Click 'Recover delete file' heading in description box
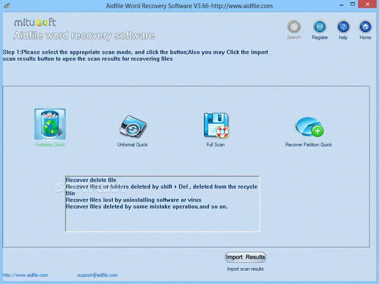The width and height of the screenshot is (379, 284). pyautogui.click(x=91, y=180)
